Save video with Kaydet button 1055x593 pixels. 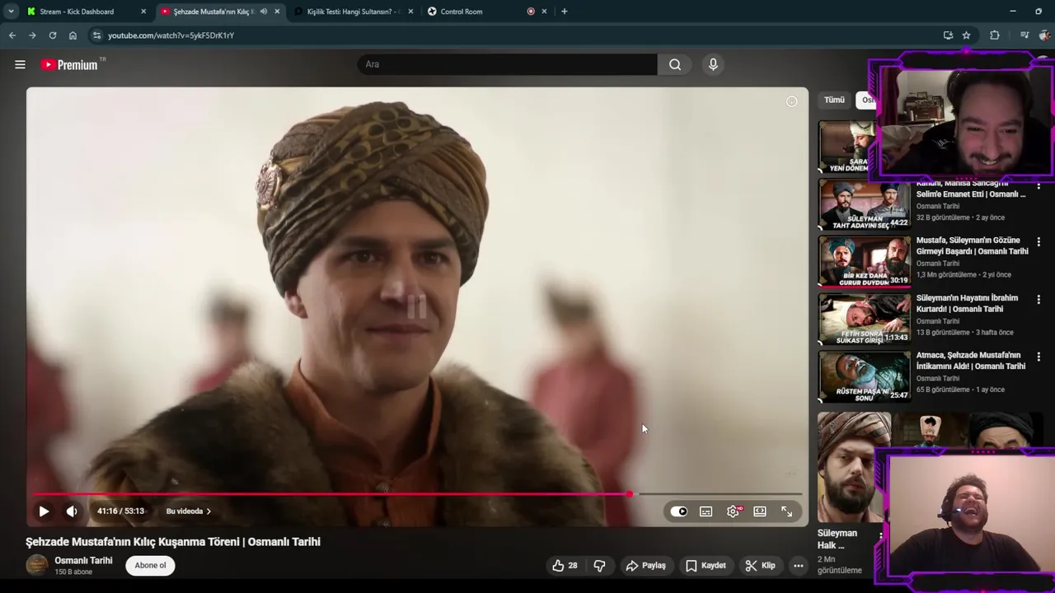coord(706,566)
